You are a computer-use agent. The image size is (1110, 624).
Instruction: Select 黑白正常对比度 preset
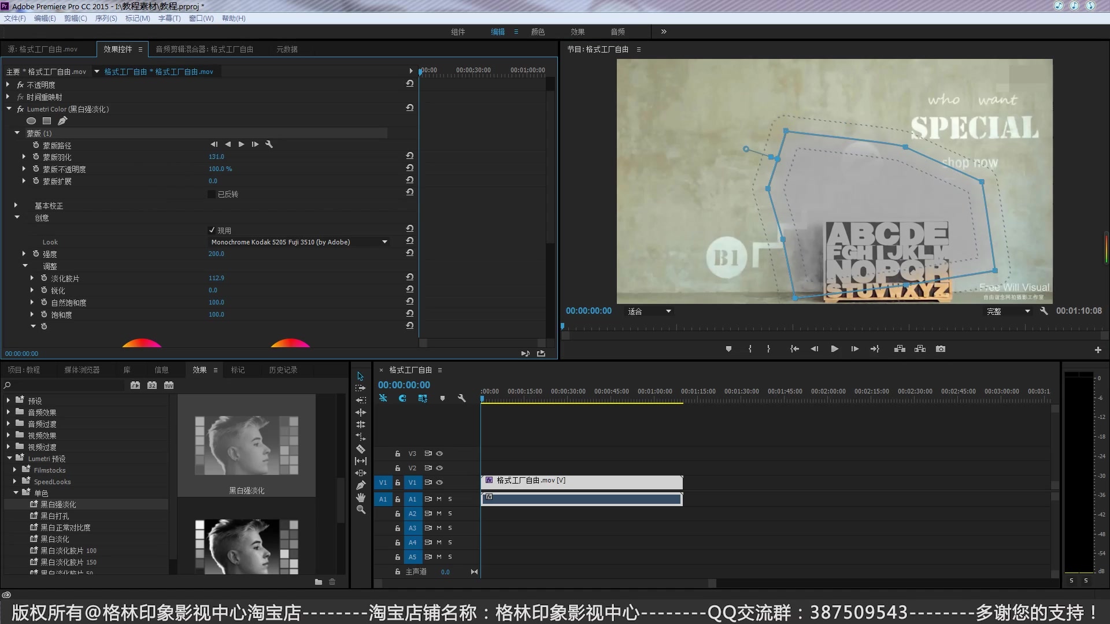65,528
